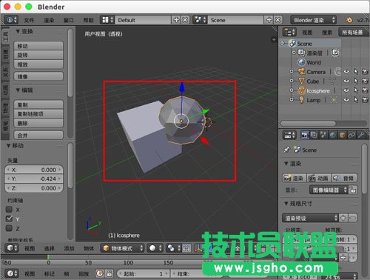The height and width of the screenshot is (280, 370).
Task: Toggle the 3D manipulator axes icon
Action: [198, 248]
